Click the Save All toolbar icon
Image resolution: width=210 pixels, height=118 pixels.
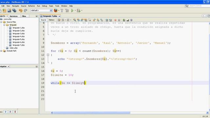tap(14, 10)
